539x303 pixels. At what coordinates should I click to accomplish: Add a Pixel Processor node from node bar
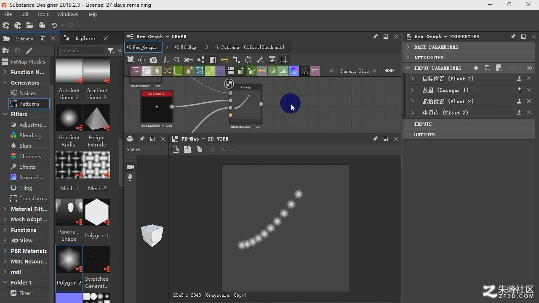click(x=304, y=71)
